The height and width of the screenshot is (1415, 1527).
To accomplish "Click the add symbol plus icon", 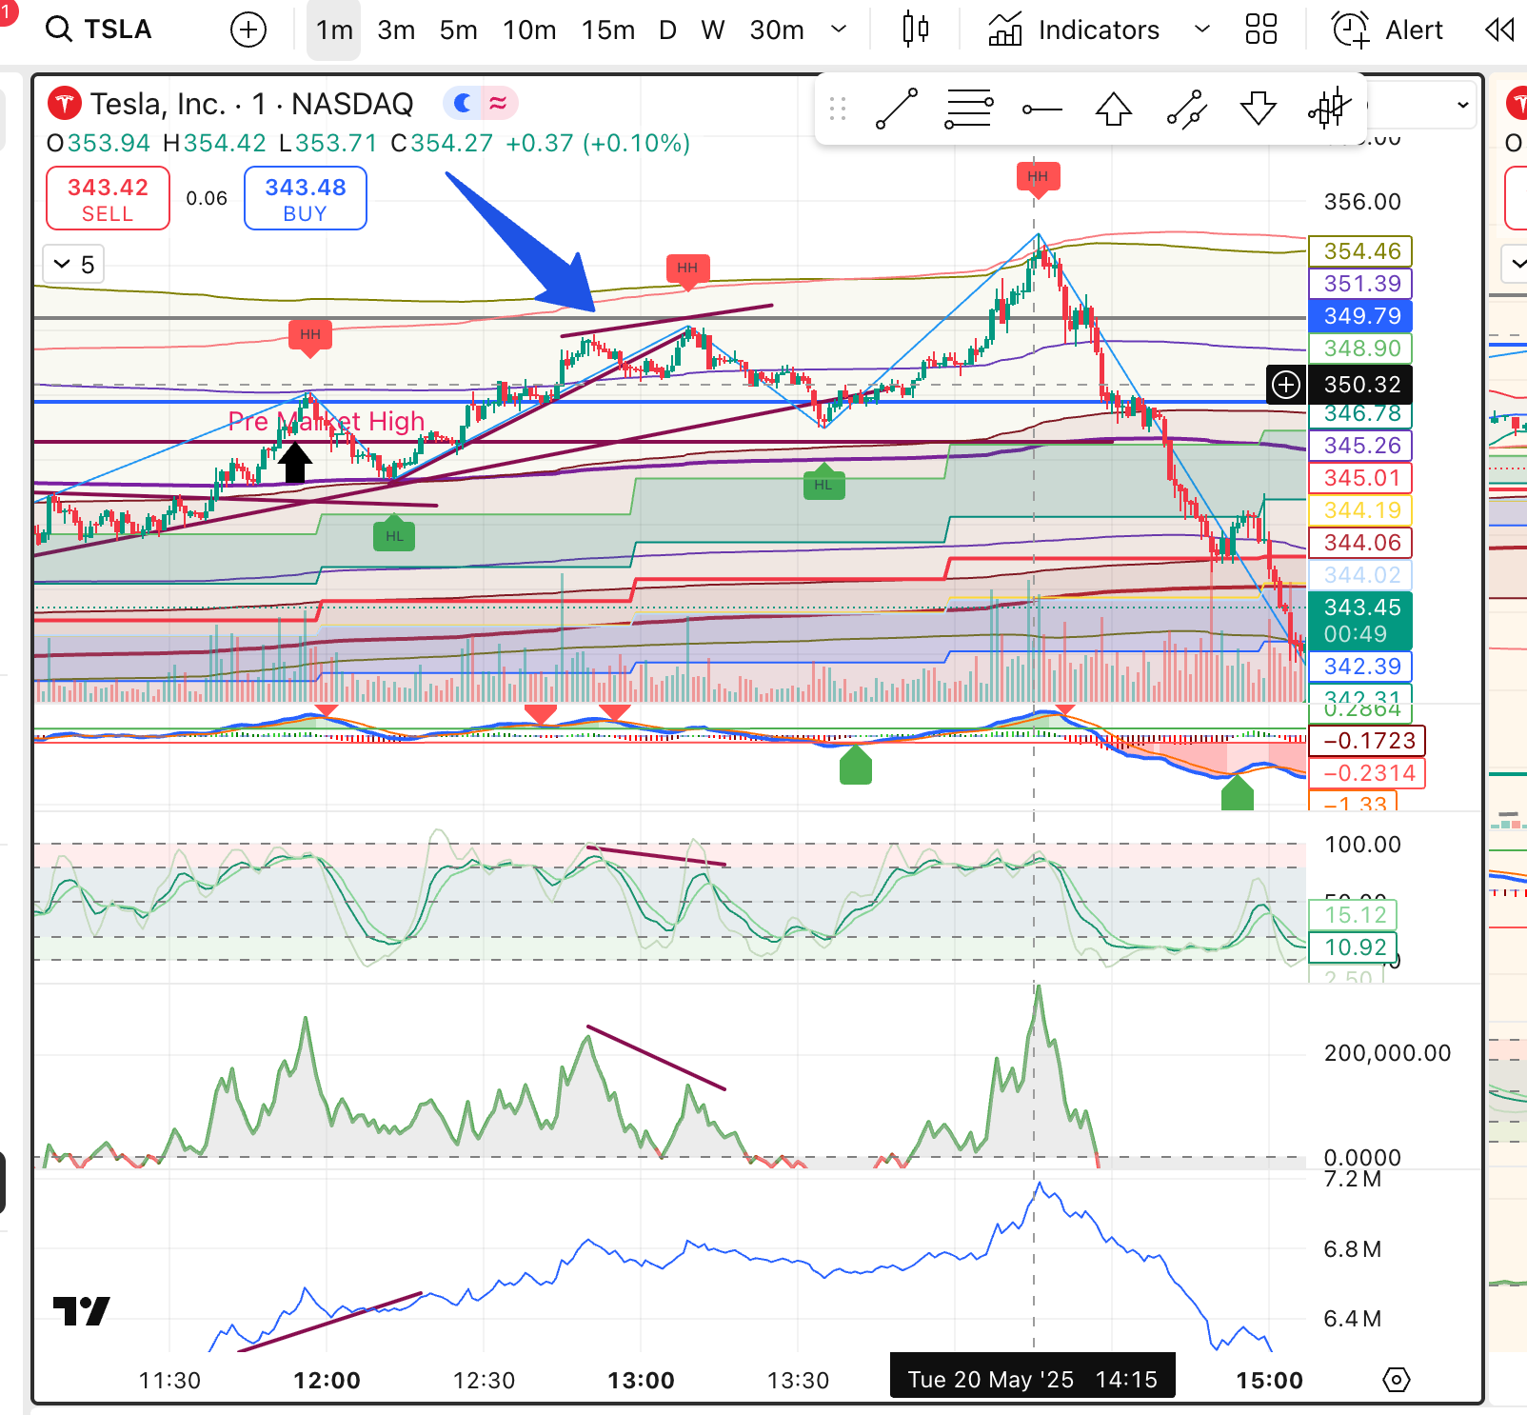I will tap(248, 30).
